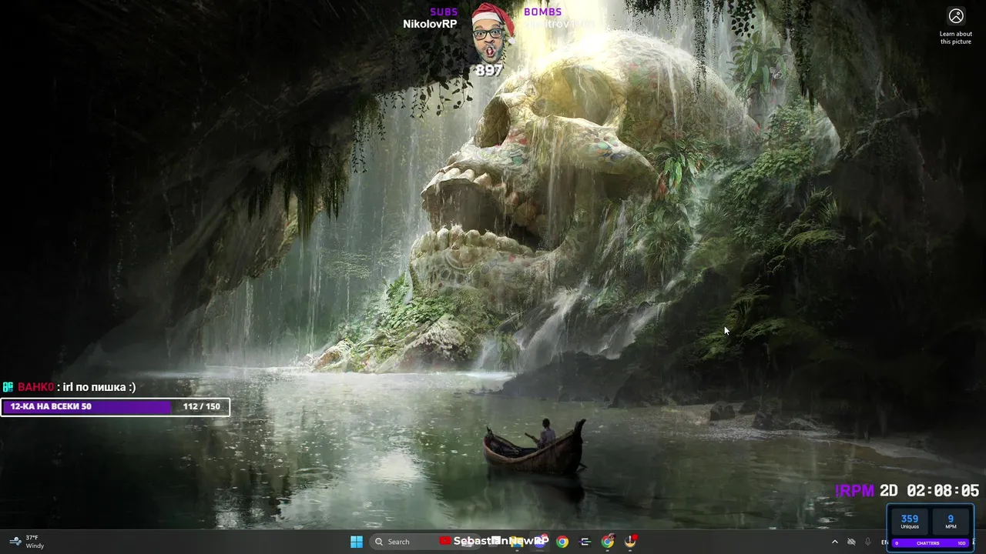The width and height of the screenshot is (986, 554).
Task: Click the 897 counter under avatar
Action: (x=488, y=71)
